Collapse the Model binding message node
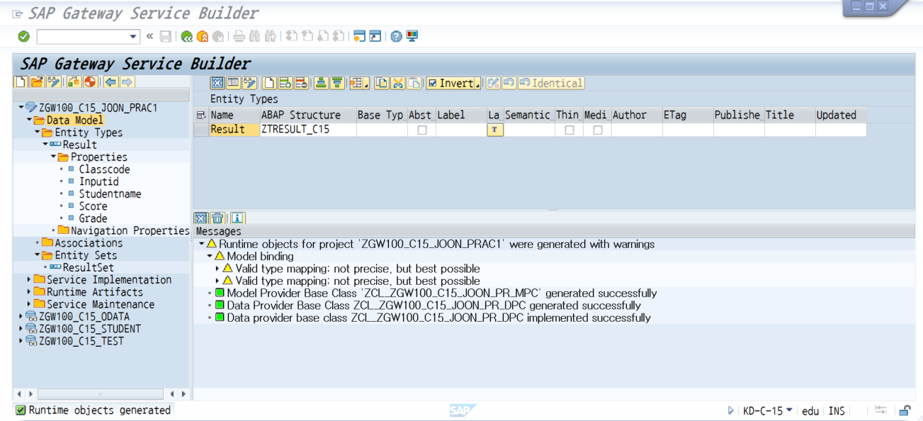923x421 pixels. click(x=210, y=256)
